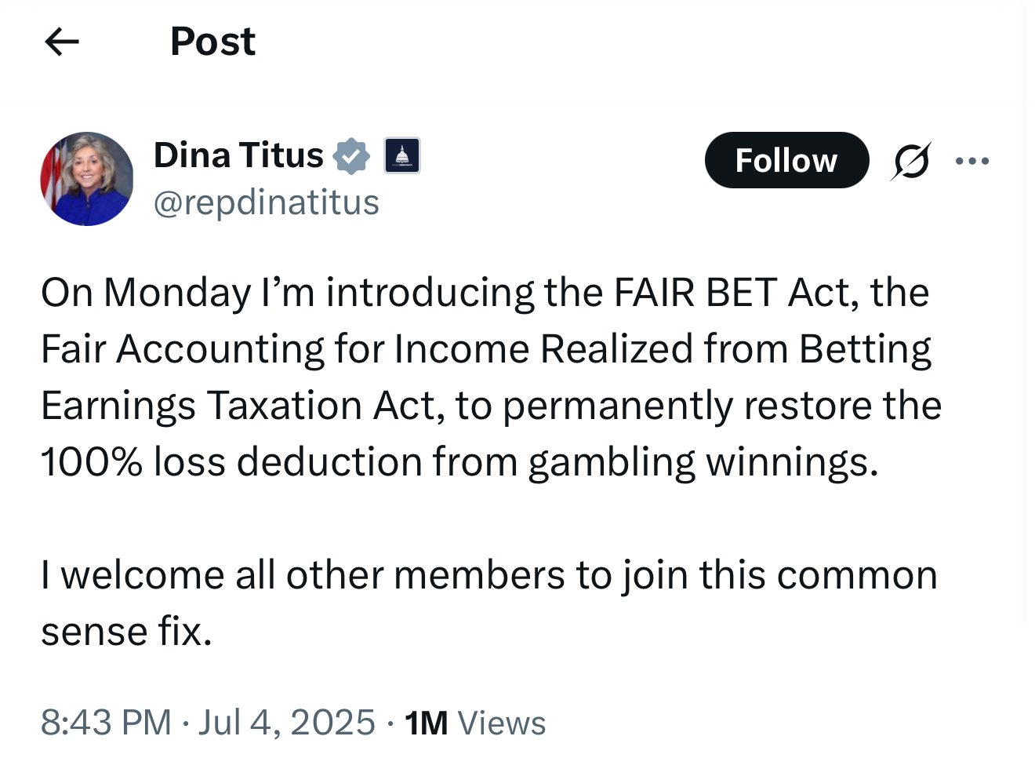This screenshot has width=1035, height=758.
Task: Visit the @repdinatitus handle
Action: point(267,202)
